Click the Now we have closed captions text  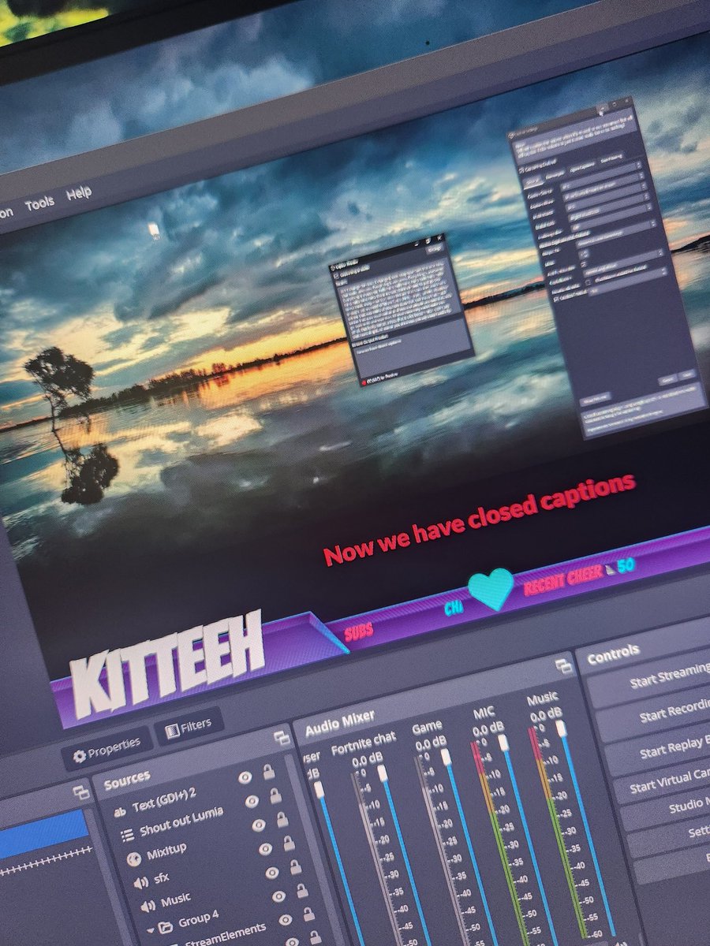pyautogui.click(x=480, y=518)
